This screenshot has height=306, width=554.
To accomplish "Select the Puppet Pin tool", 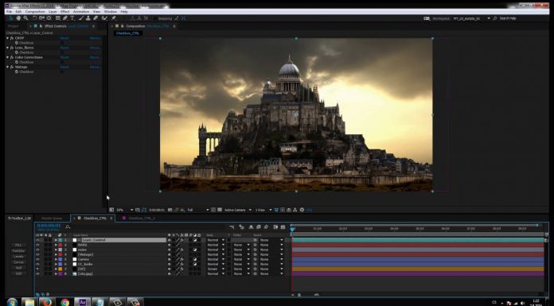I will (113, 18).
